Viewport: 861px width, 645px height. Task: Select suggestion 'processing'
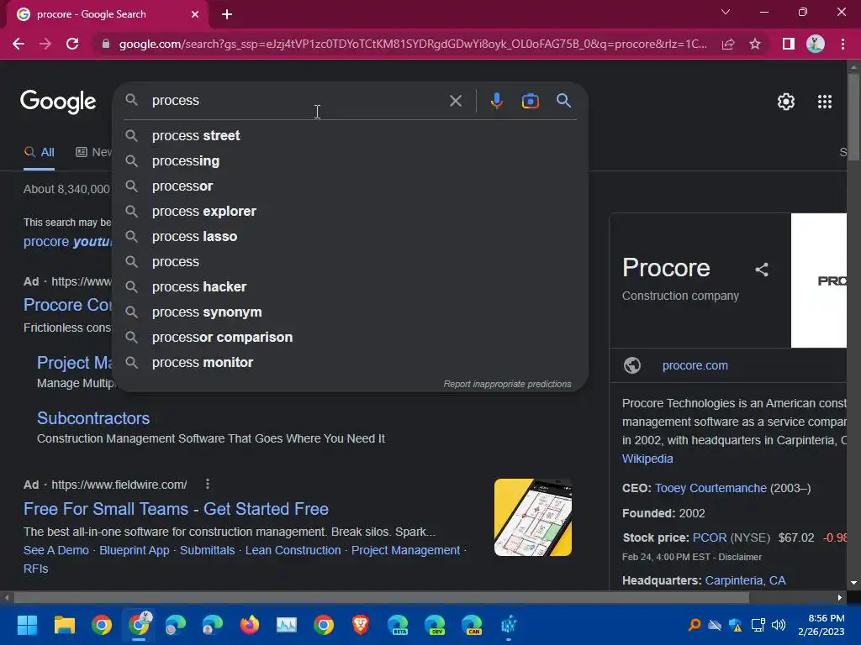(x=350, y=160)
